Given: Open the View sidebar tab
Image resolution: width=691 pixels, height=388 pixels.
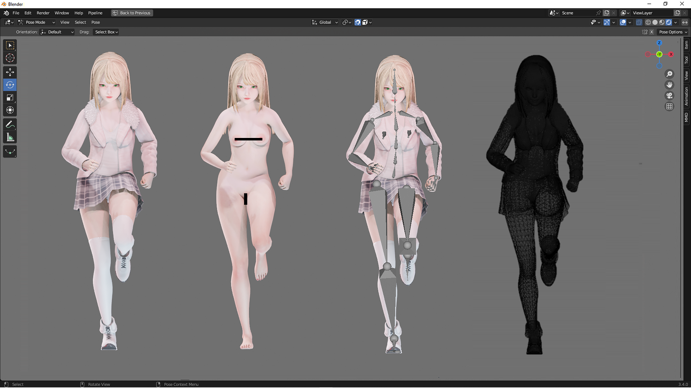Looking at the screenshot, I should point(686,75).
